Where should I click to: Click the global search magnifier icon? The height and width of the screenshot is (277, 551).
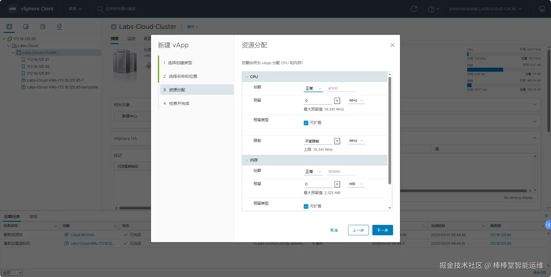100,9
